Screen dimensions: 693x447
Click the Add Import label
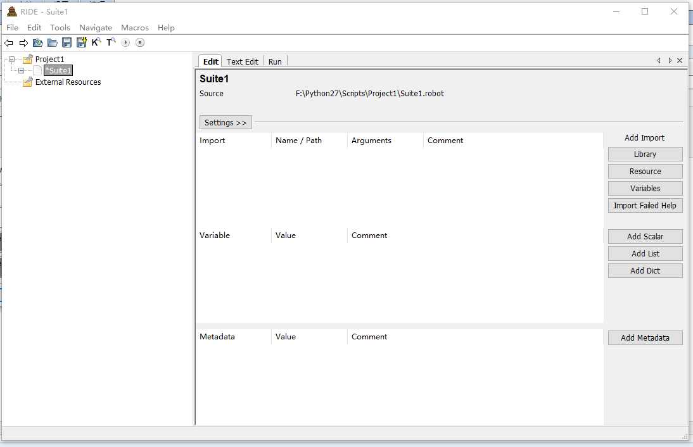tap(644, 138)
